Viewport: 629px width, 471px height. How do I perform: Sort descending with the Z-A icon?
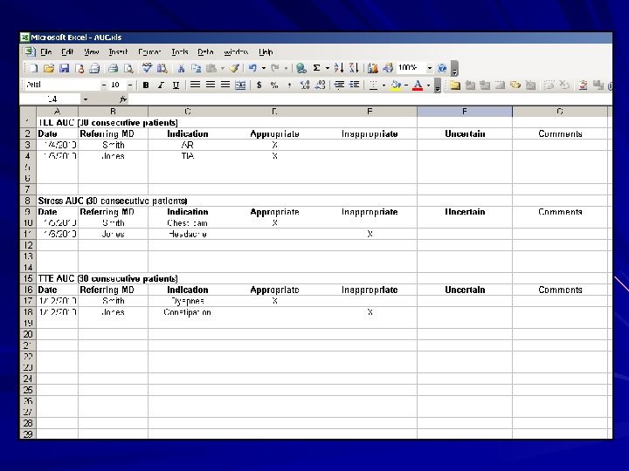pos(354,69)
